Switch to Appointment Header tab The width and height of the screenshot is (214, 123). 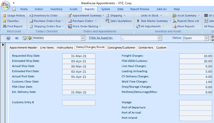tap(23, 48)
